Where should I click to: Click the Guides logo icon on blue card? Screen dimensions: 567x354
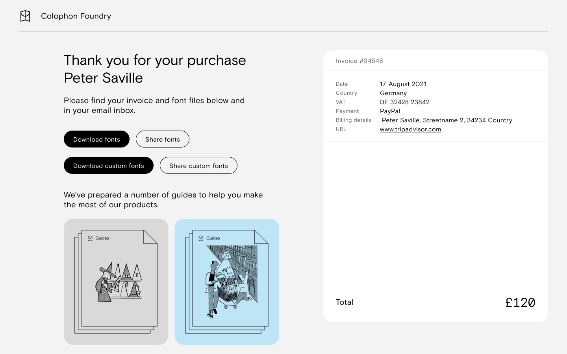201,238
